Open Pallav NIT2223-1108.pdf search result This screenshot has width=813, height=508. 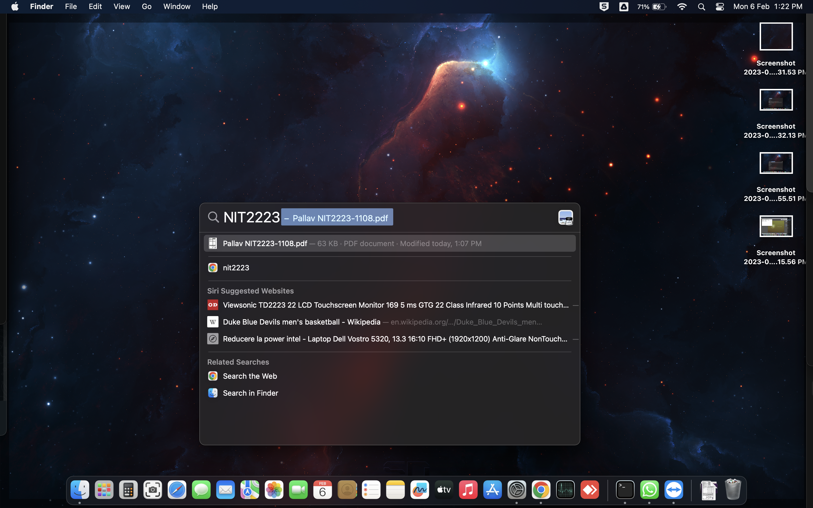click(x=389, y=243)
